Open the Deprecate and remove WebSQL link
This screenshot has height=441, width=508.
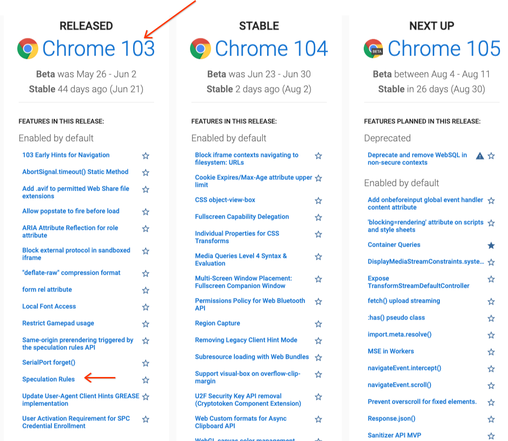tap(418, 158)
